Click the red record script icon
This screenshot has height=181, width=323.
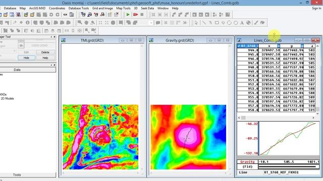point(135,15)
